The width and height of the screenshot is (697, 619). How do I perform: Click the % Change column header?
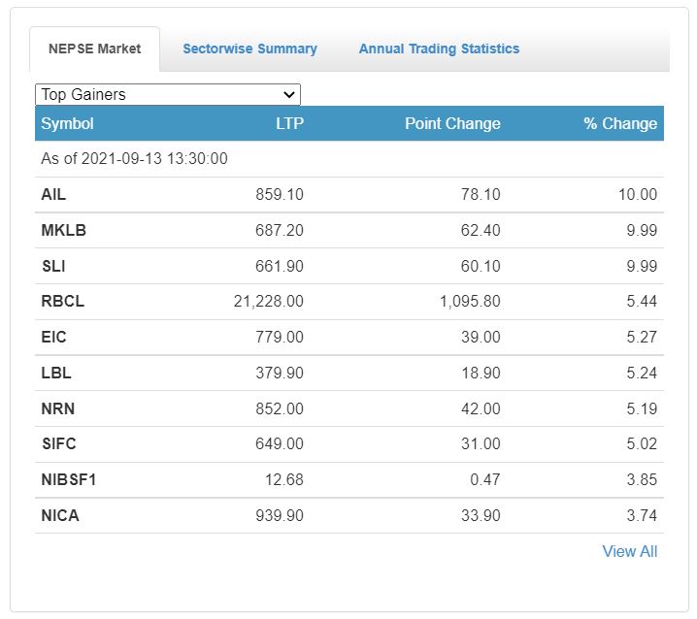620,123
